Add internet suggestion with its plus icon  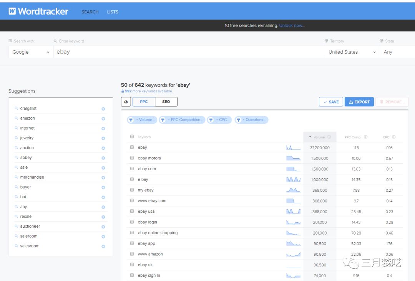[x=103, y=128]
